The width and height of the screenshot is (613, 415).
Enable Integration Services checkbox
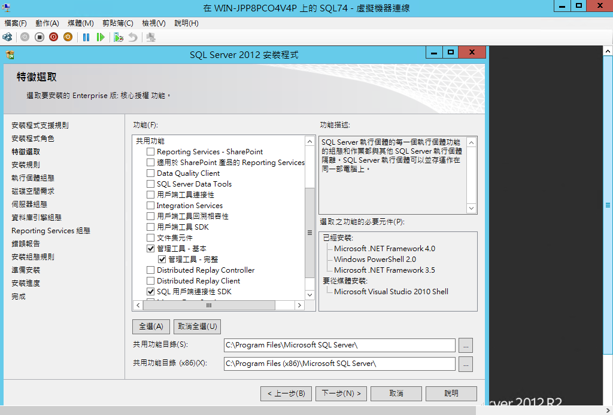(150, 205)
